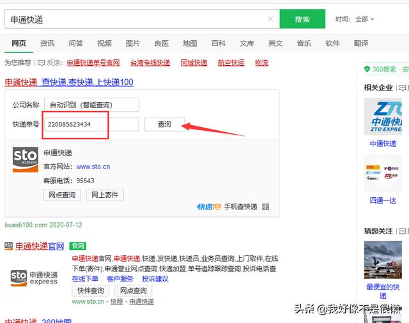Click the QR code icon next to 手机查快递

pyautogui.click(x=266, y=207)
